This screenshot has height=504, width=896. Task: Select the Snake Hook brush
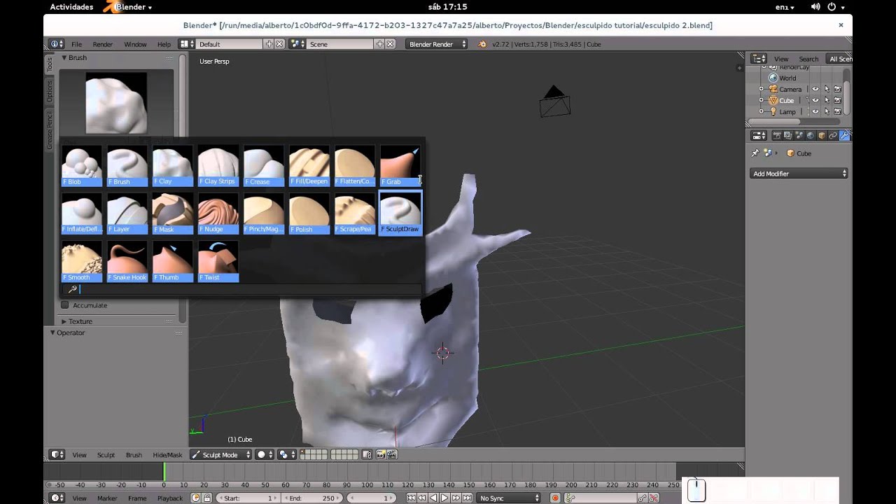(127, 262)
